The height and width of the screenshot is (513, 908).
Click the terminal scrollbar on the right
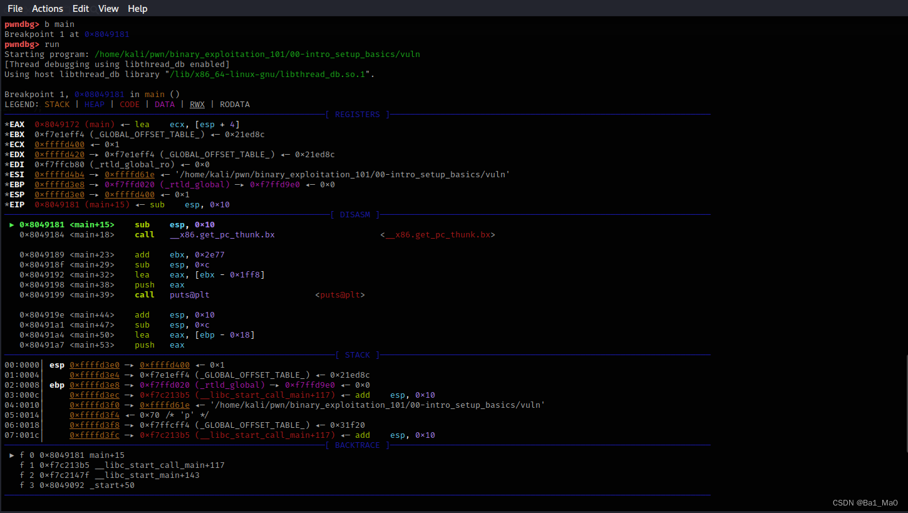[905, 403]
